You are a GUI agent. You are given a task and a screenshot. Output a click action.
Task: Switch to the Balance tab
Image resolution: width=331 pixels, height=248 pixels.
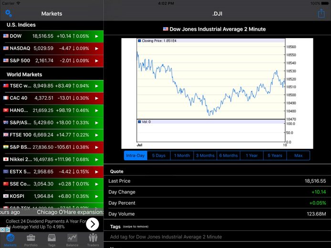pyautogui.click(x=72, y=240)
